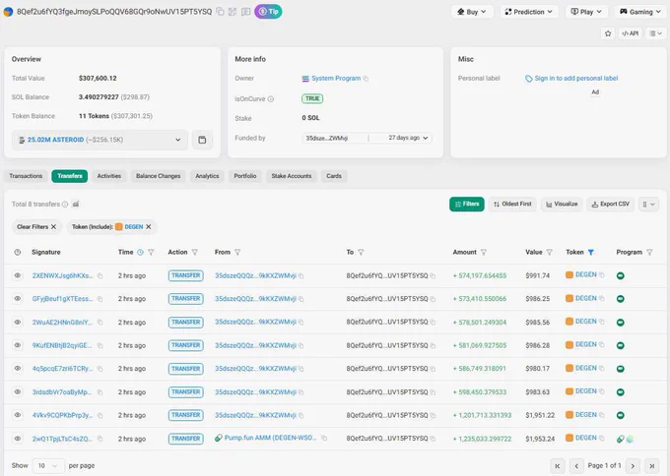Toggle the Oldest First sort
Viewport: 670px width, 476px height.
pos(512,204)
